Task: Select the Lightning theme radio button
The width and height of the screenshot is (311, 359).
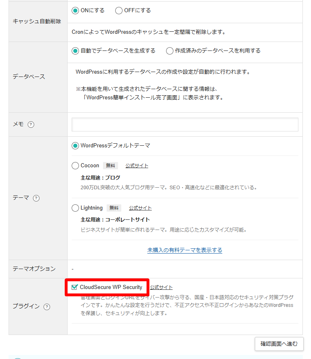Action: click(x=75, y=208)
